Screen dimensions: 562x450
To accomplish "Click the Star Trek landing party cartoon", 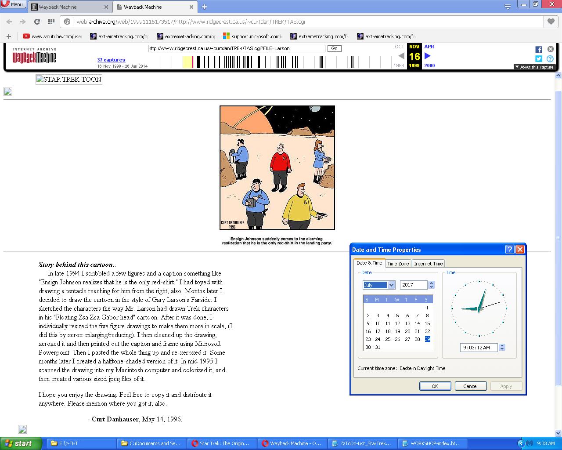I will point(277,167).
